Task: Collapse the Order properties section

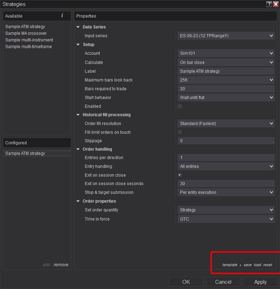Action: [x=78, y=201]
